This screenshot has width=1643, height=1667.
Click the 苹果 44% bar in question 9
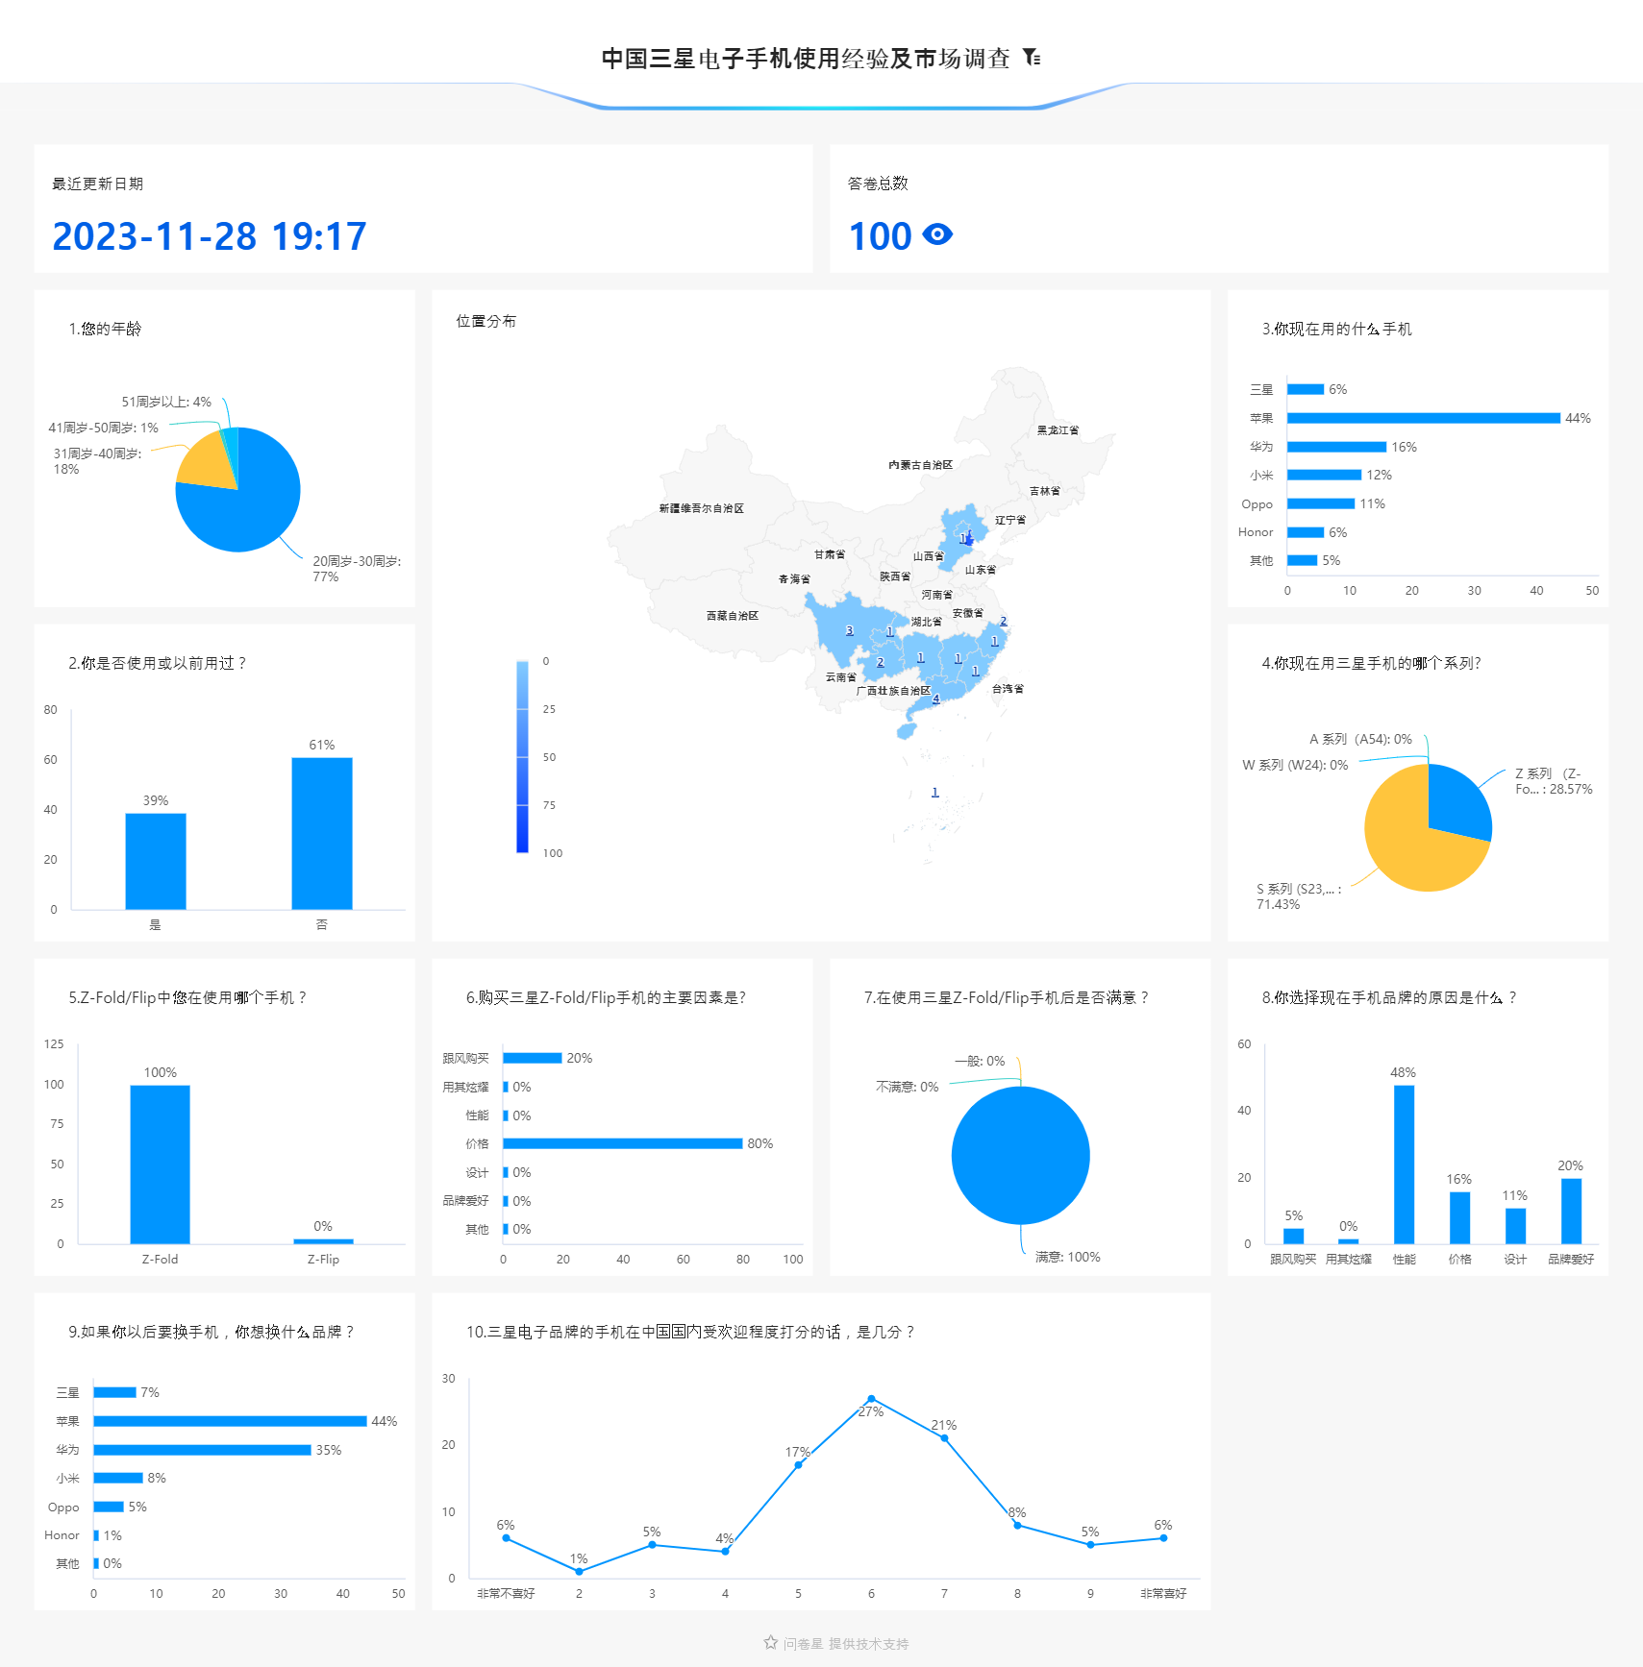pyautogui.click(x=231, y=1421)
